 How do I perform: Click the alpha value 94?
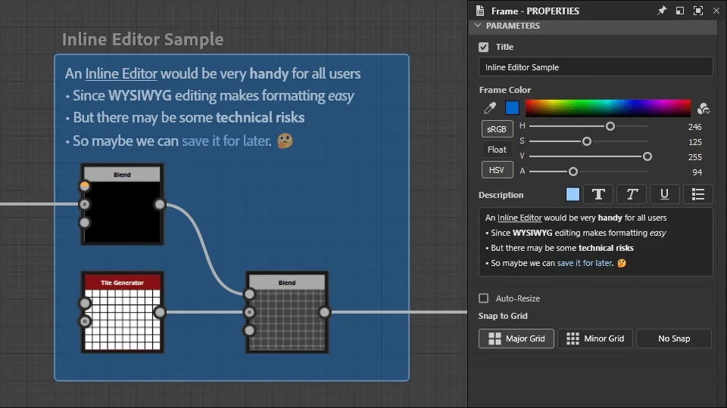coord(697,172)
